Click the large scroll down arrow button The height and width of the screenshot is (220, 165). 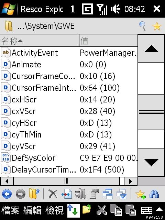[x=151, y=163]
